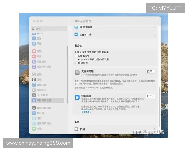Expand the Apple广告 row chevron

(155, 35)
